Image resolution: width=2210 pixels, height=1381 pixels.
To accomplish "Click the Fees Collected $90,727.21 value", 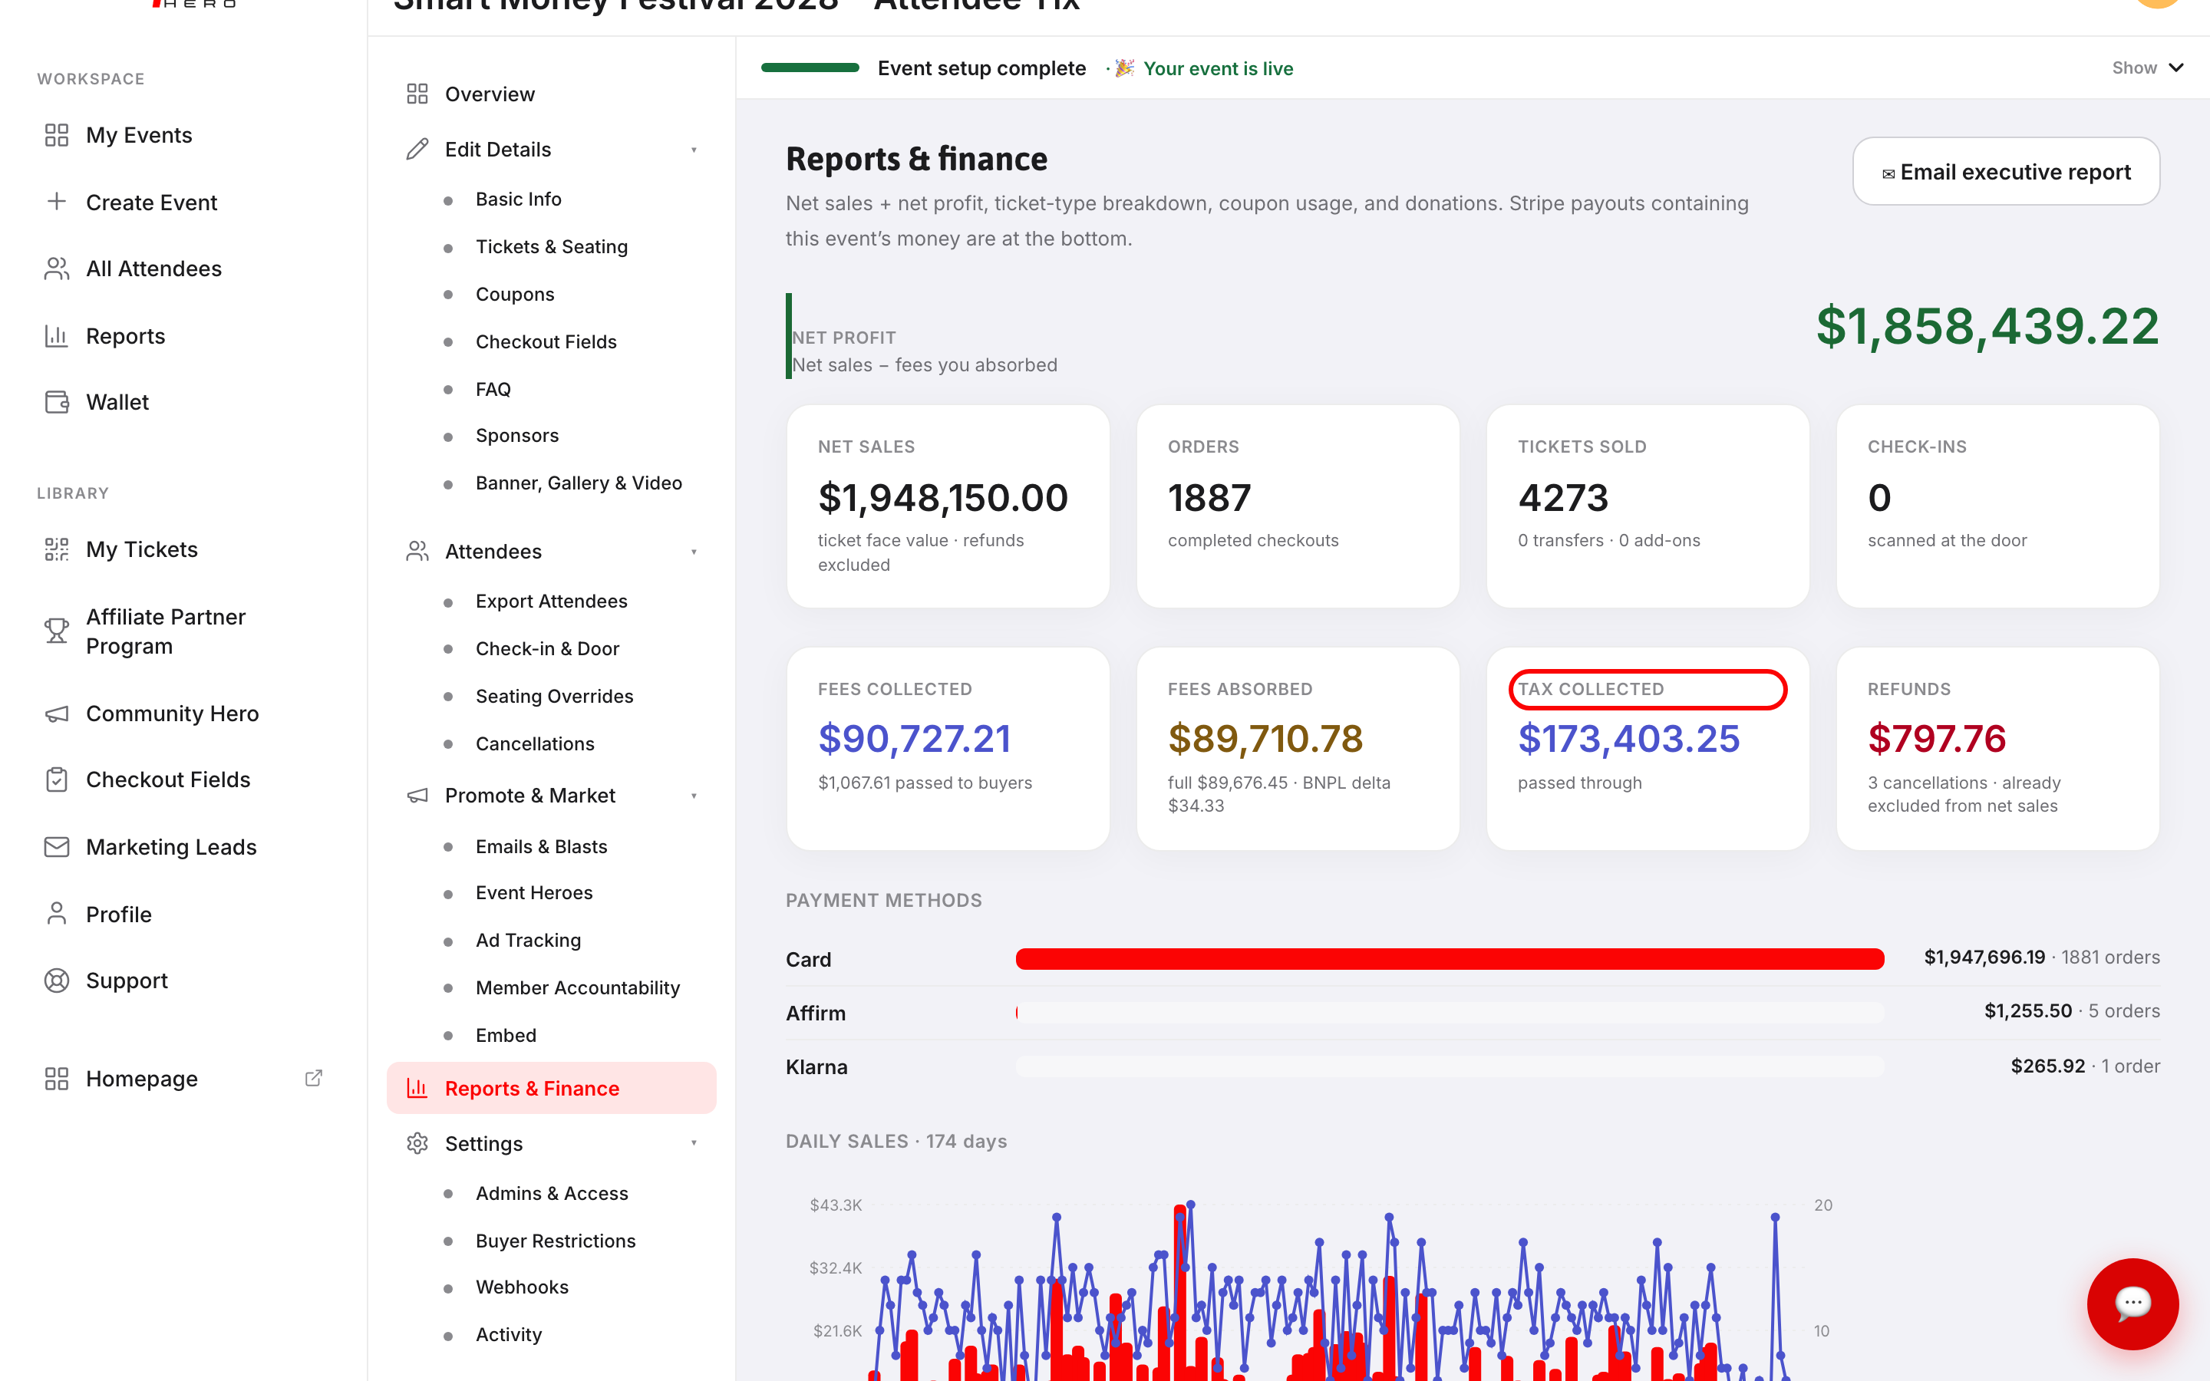I will point(914,739).
